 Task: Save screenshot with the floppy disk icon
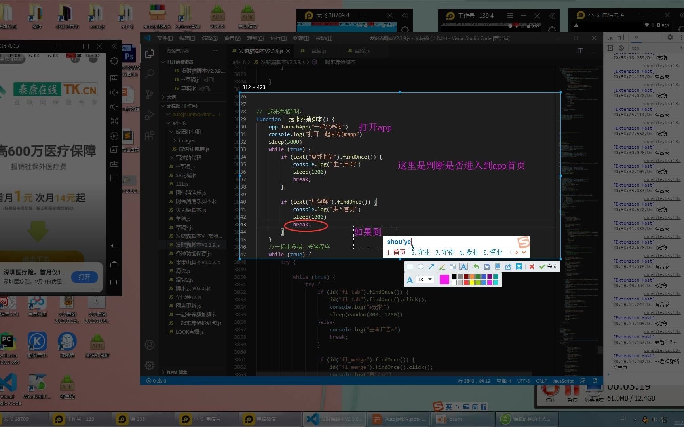487,266
